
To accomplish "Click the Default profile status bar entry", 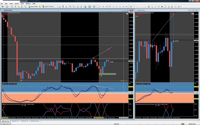I will coord(116,124).
